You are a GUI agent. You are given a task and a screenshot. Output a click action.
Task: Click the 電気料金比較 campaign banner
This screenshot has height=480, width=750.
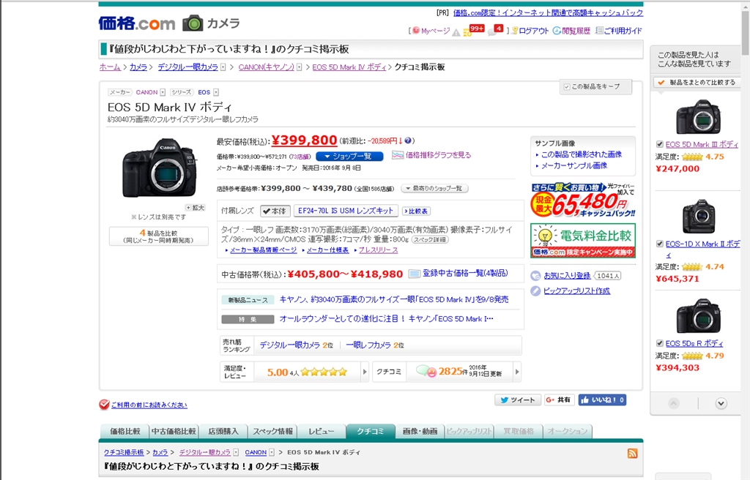(x=583, y=241)
